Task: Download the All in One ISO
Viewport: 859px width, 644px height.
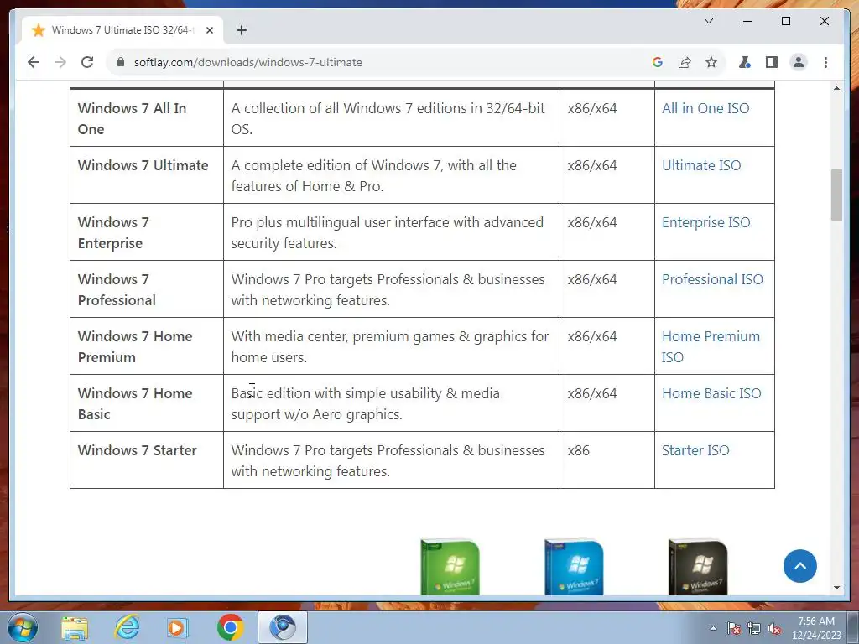Action: 705,108
